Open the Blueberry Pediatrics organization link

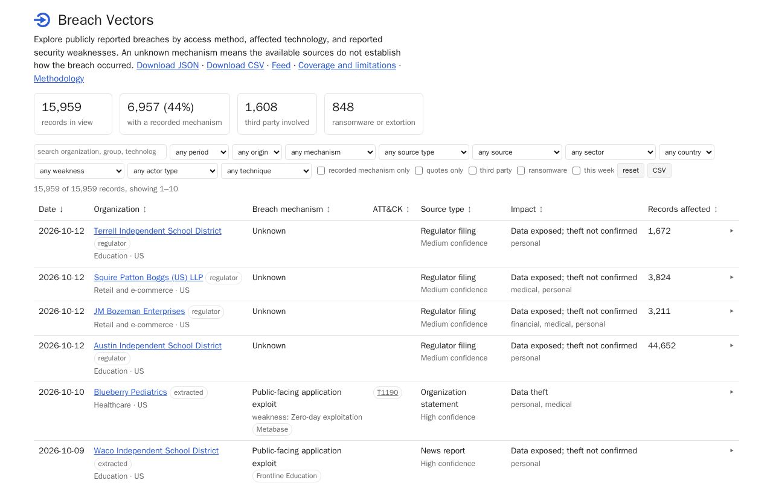[x=130, y=392]
